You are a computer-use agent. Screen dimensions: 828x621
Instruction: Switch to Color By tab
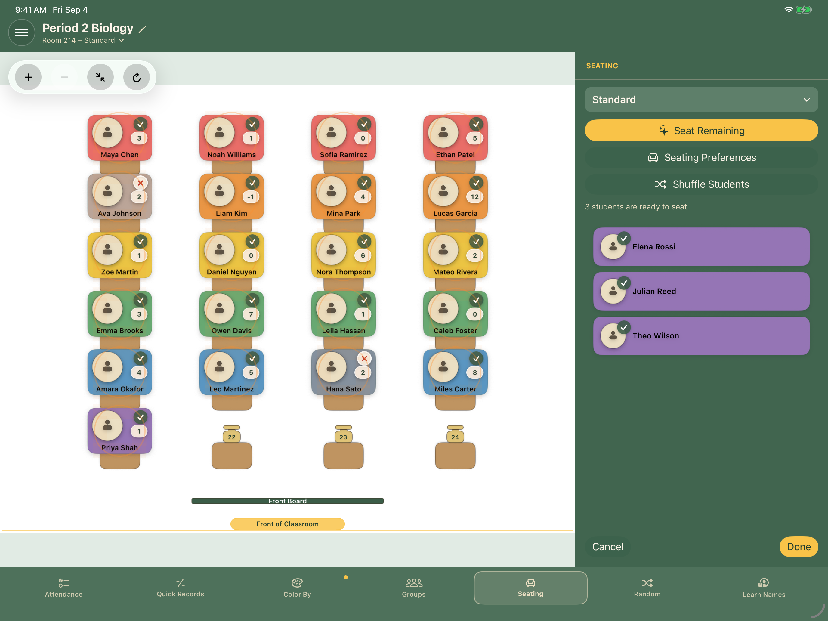click(x=297, y=588)
